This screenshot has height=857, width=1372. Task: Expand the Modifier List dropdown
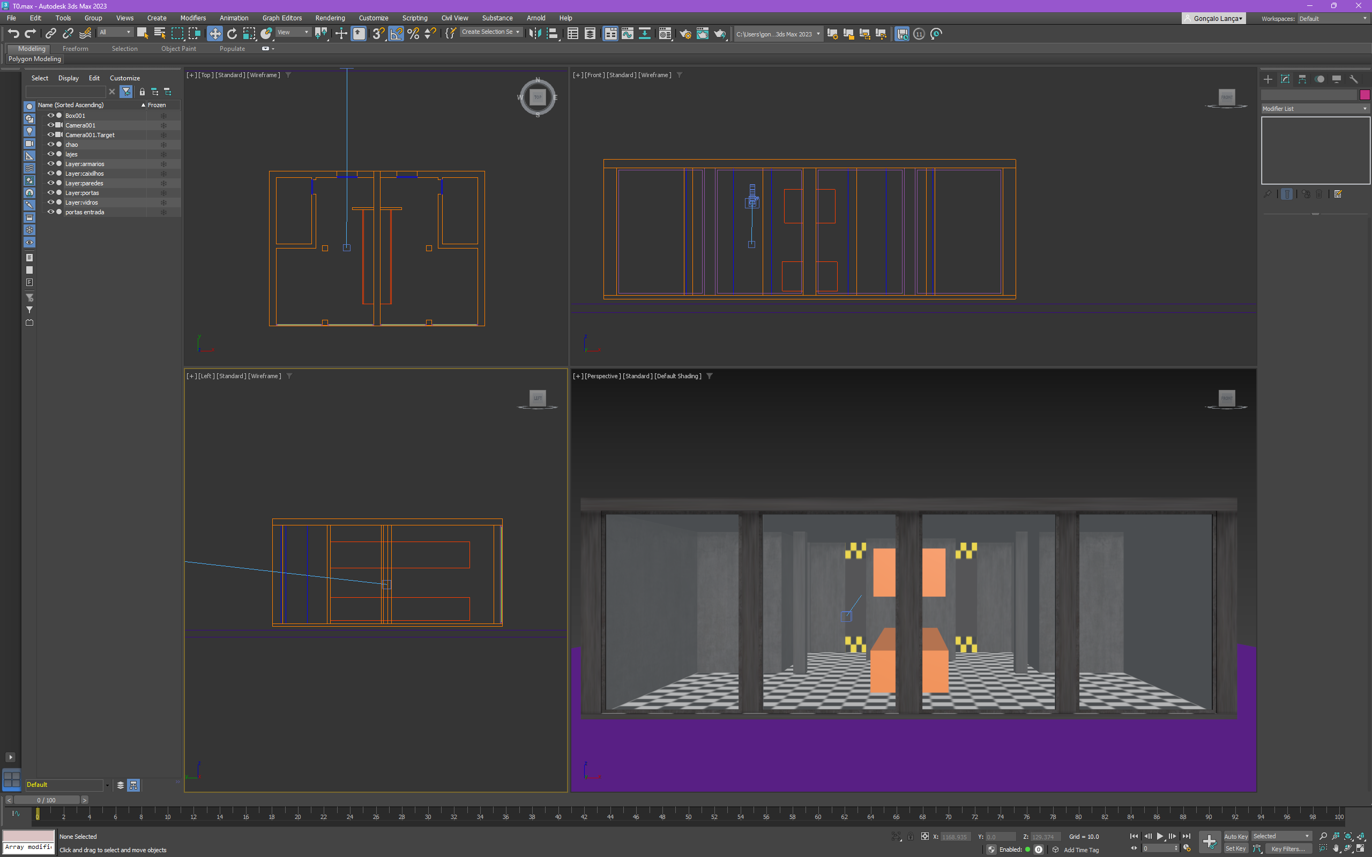1315,109
